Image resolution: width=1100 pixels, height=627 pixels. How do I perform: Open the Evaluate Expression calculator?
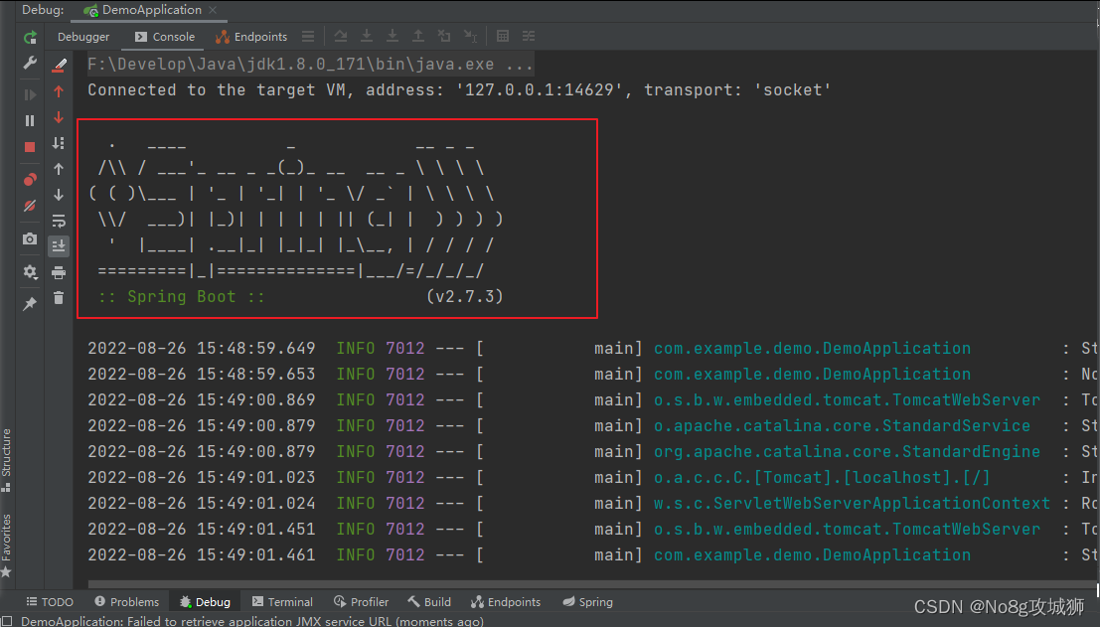click(504, 36)
